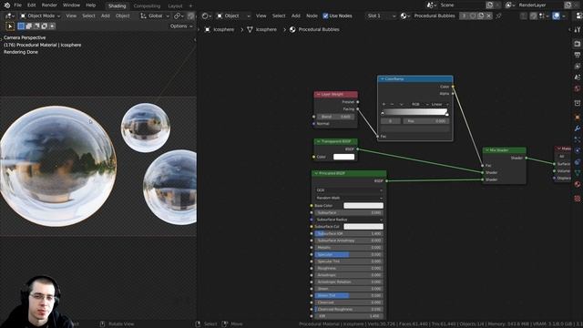The height and width of the screenshot is (328, 583).
Task: Open ColorRamp Linear interpolation dropdown
Action: pos(439,104)
